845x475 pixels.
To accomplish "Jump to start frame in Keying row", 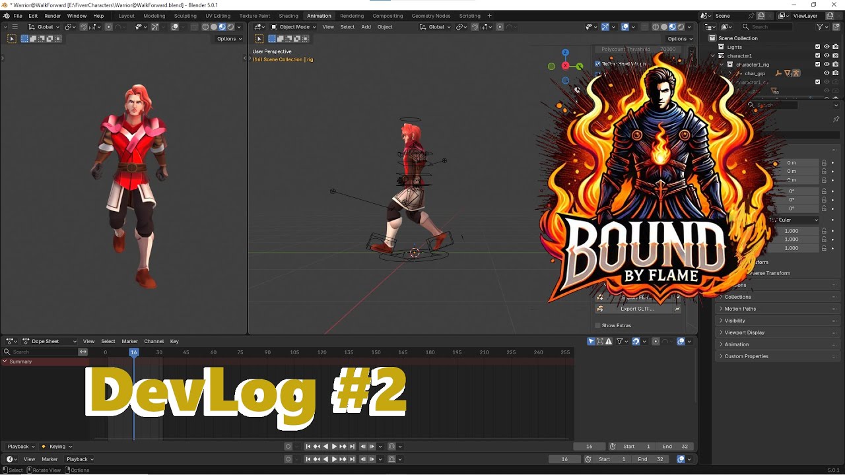I will point(308,447).
